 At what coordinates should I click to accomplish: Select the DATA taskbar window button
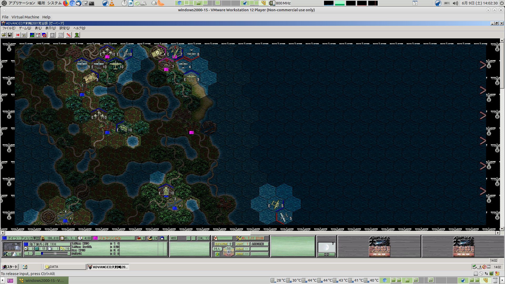pos(65,267)
